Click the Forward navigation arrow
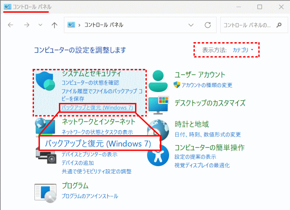This screenshot has width=290, height=210. pos(27,25)
